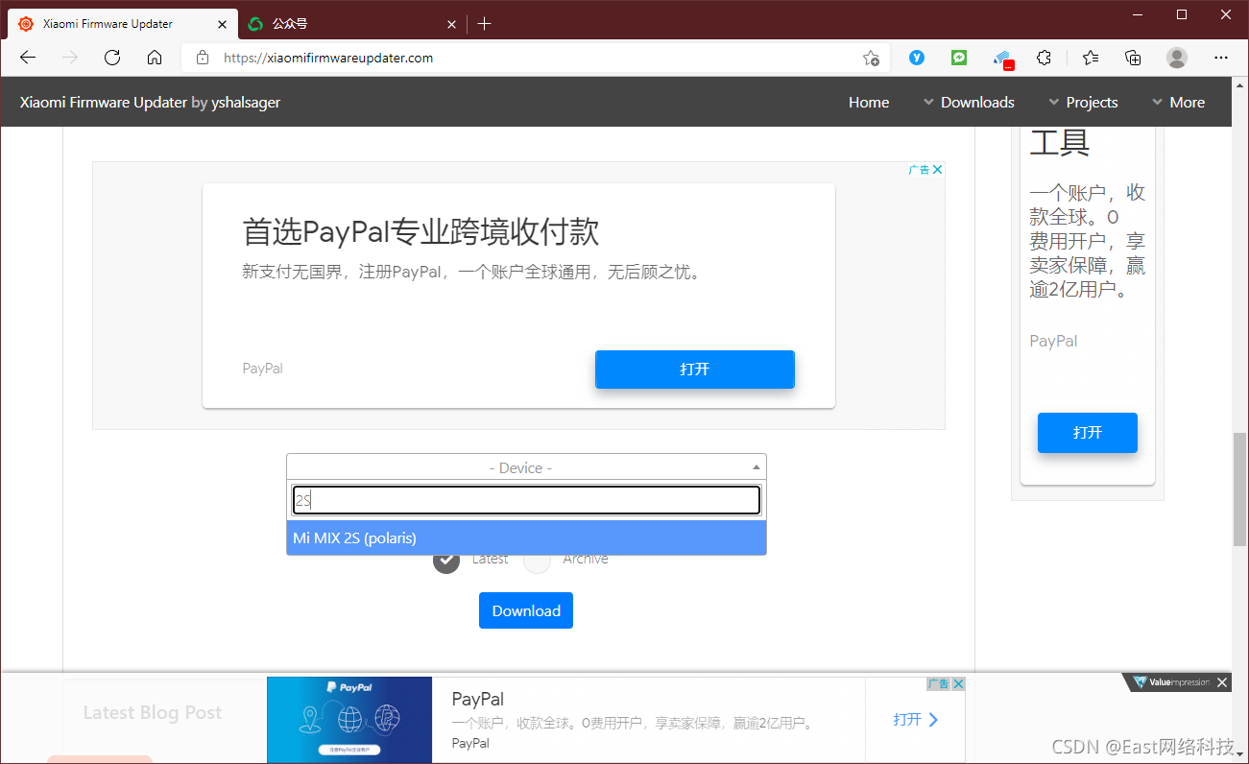This screenshot has height=764, width=1249.
Task: Open the blue Y extension icon
Action: pyautogui.click(x=917, y=58)
